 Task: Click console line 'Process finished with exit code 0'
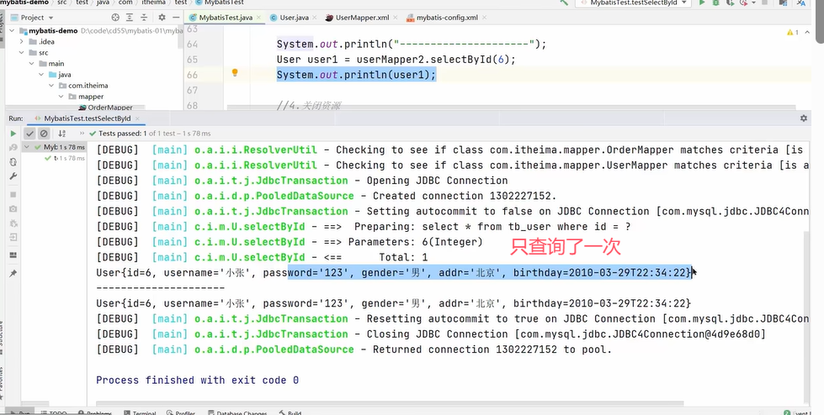(x=197, y=380)
